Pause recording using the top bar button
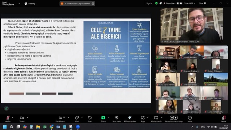 [x=178, y=3]
